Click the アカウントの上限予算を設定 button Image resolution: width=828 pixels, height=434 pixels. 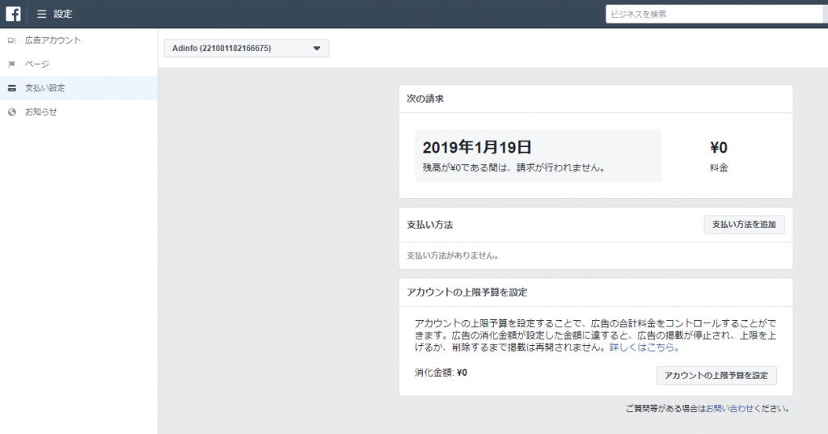(716, 375)
